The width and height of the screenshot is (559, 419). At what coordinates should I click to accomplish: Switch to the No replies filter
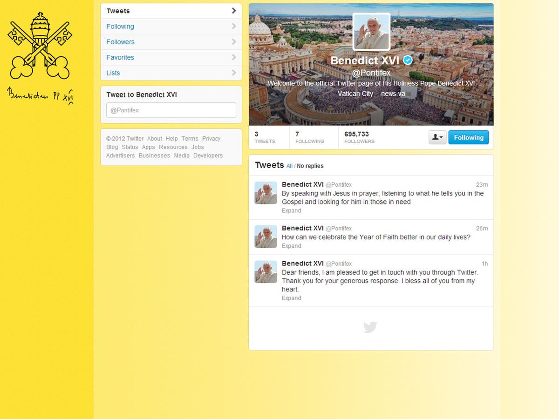coord(310,166)
